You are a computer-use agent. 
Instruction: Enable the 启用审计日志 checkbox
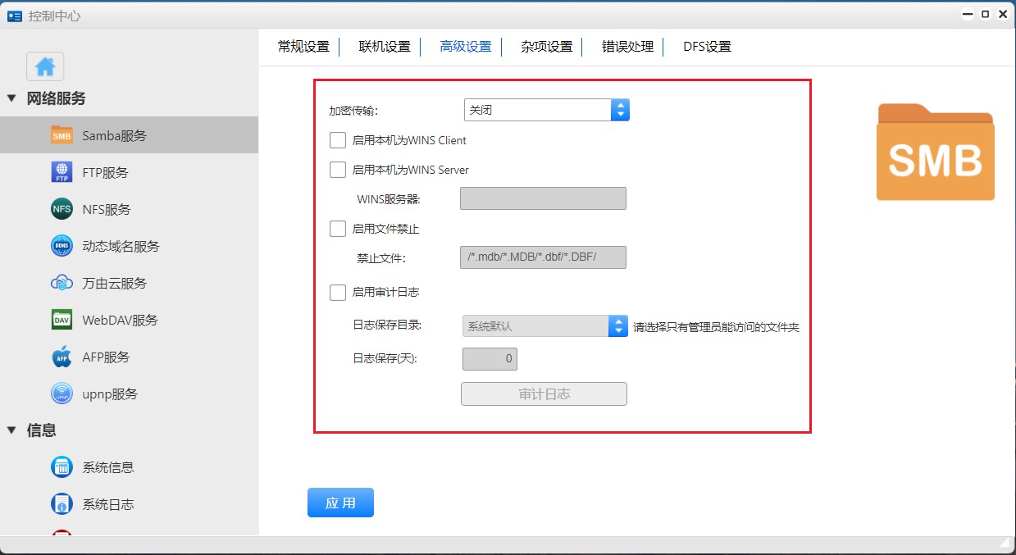[338, 292]
